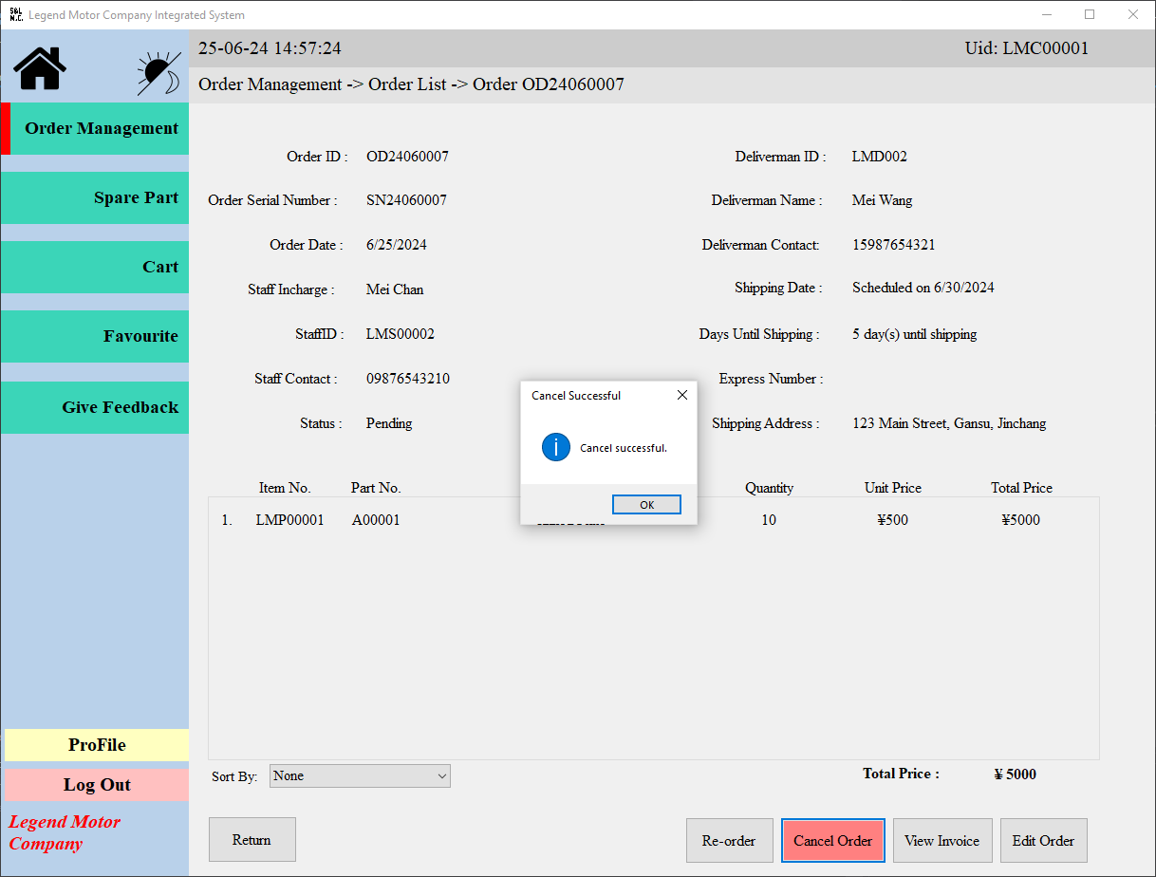Image resolution: width=1156 pixels, height=877 pixels.
Task: Click the Return button
Action: (x=252, y=840)
